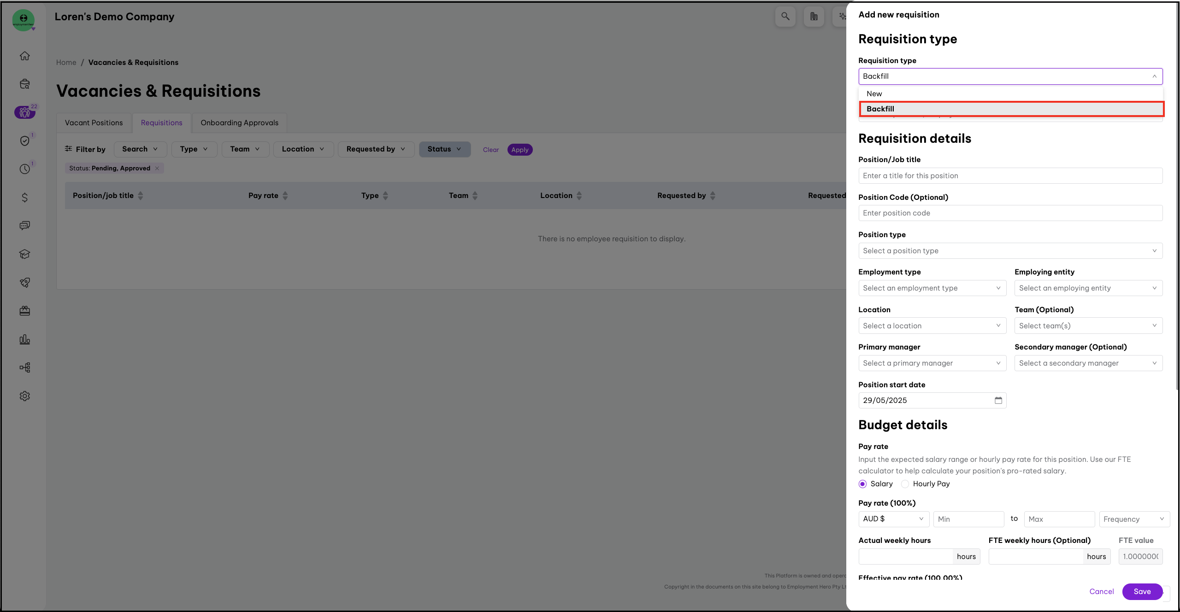The width and height of the screenshot is (1180, 612).
Task: Select the Salary radio button
Action: tap(862, 484)
